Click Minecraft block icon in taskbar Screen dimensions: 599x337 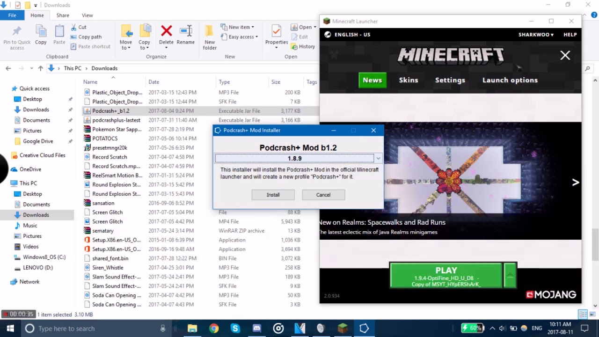pos(343,329)
